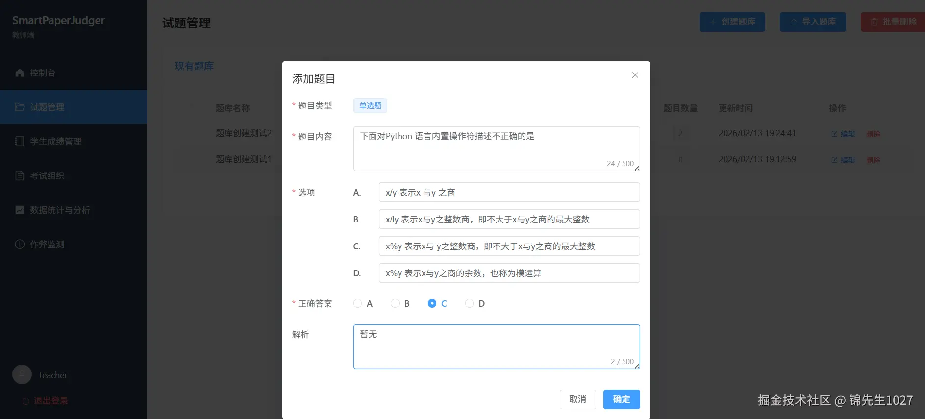Click the 编辑 pencil icon for 题库创建测试1
Image resolution: width=925 pixels, height=419 pixels.
[834, 160]
